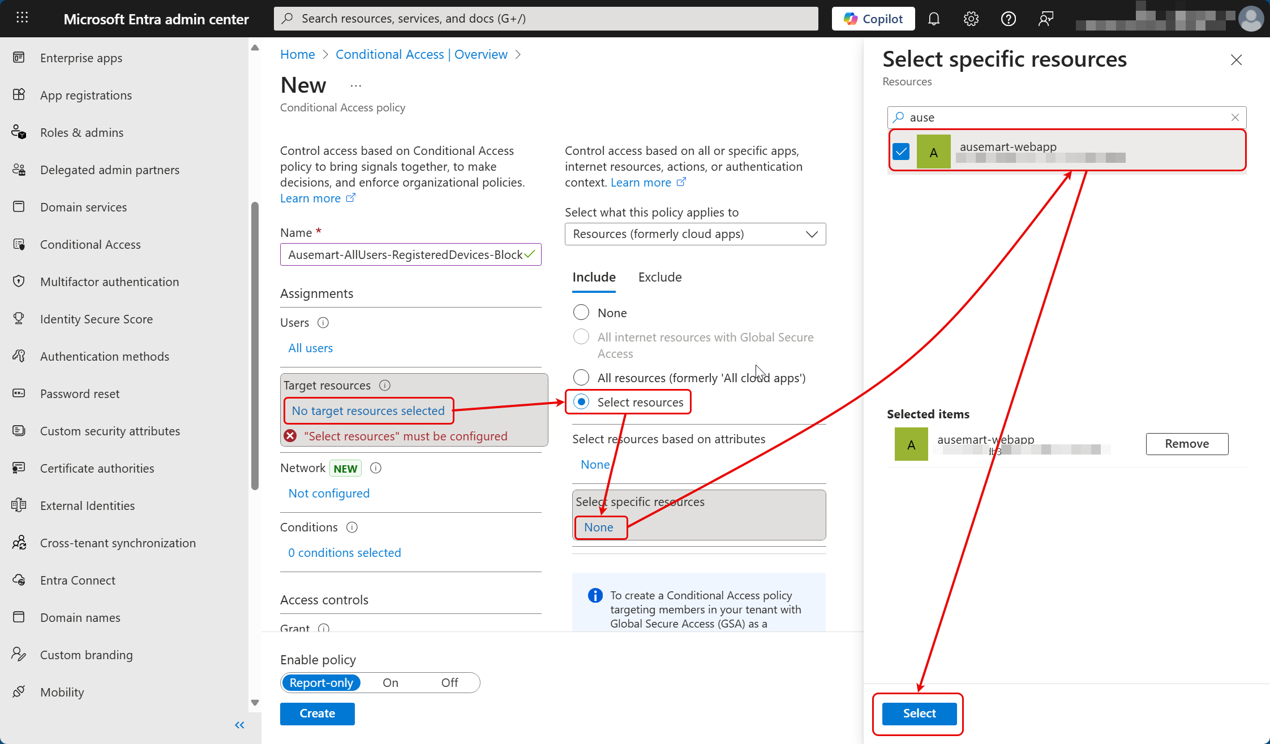Open the Resources policy applies dropdown
1270x744 pixels.
coord(695,234)
